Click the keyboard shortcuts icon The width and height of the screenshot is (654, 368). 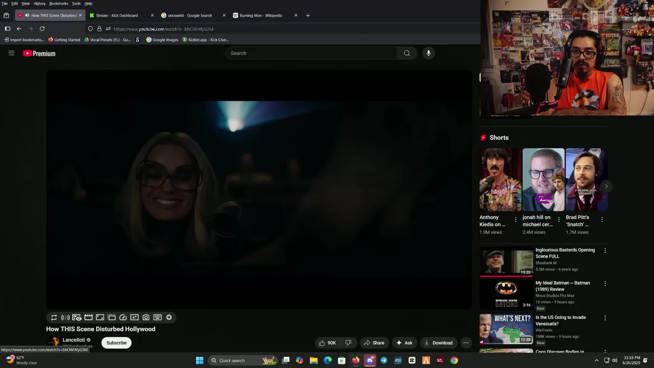tap(157, 317)
